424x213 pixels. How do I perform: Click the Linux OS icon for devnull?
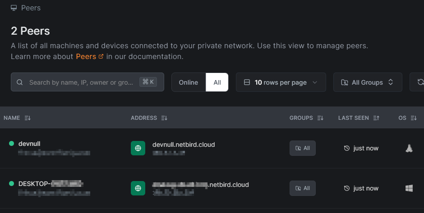(x=409, y=148)
